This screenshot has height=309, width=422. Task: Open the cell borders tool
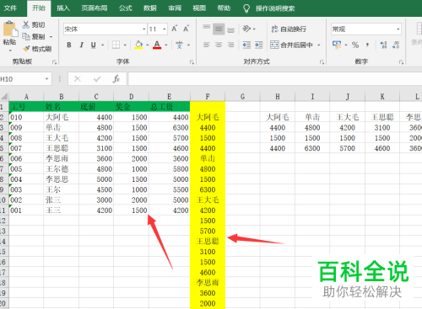[116, 45]
